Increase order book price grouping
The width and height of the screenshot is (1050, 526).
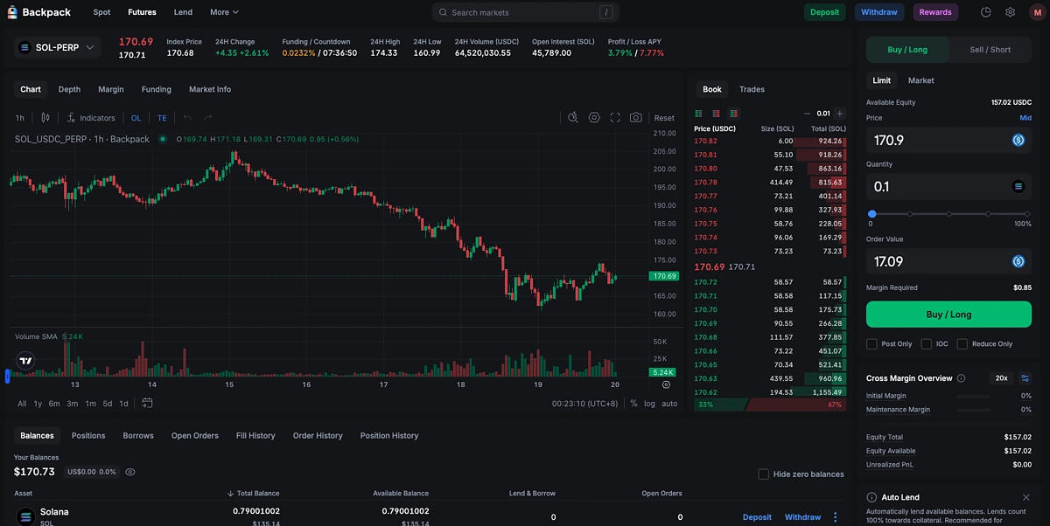[x=840, y=114]
